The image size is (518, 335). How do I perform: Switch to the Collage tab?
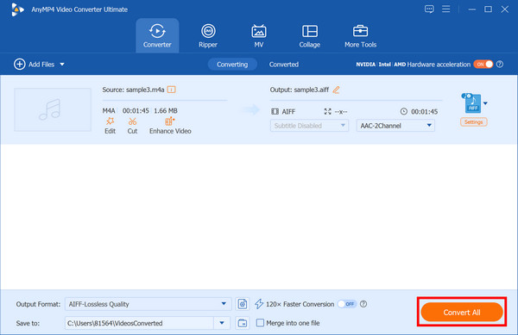[310, 35]
